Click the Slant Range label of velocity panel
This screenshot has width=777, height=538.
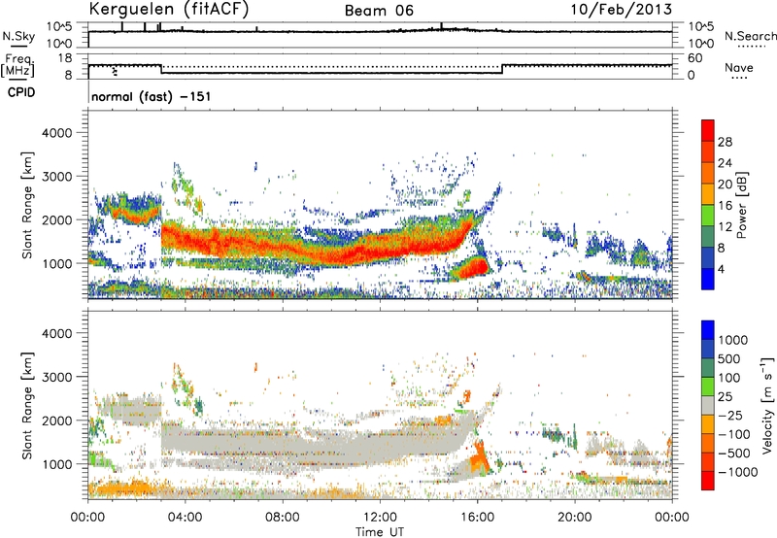[x=27, y=405]
